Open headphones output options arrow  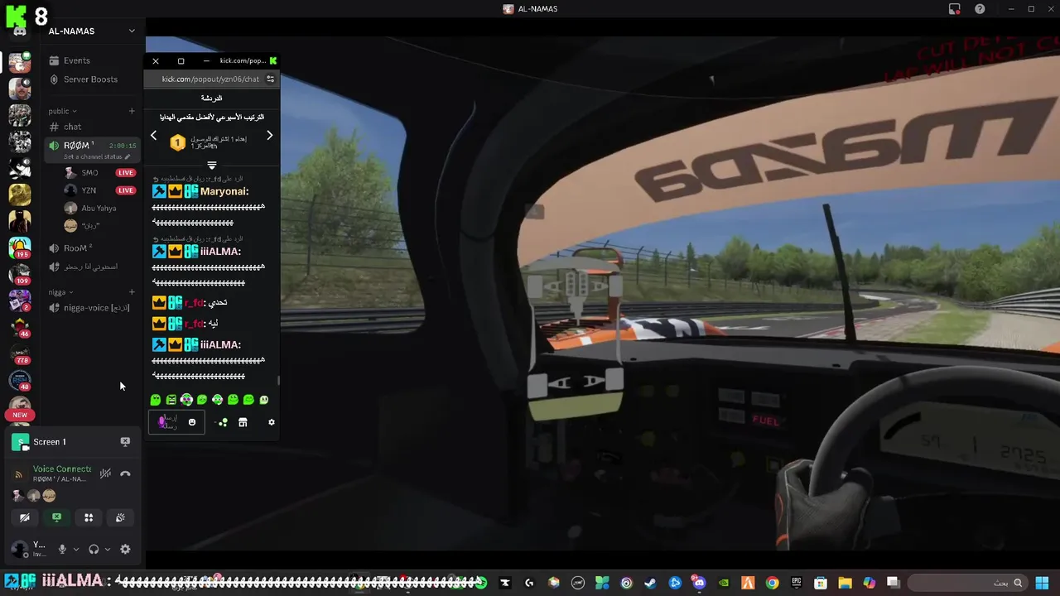point(108,549)
